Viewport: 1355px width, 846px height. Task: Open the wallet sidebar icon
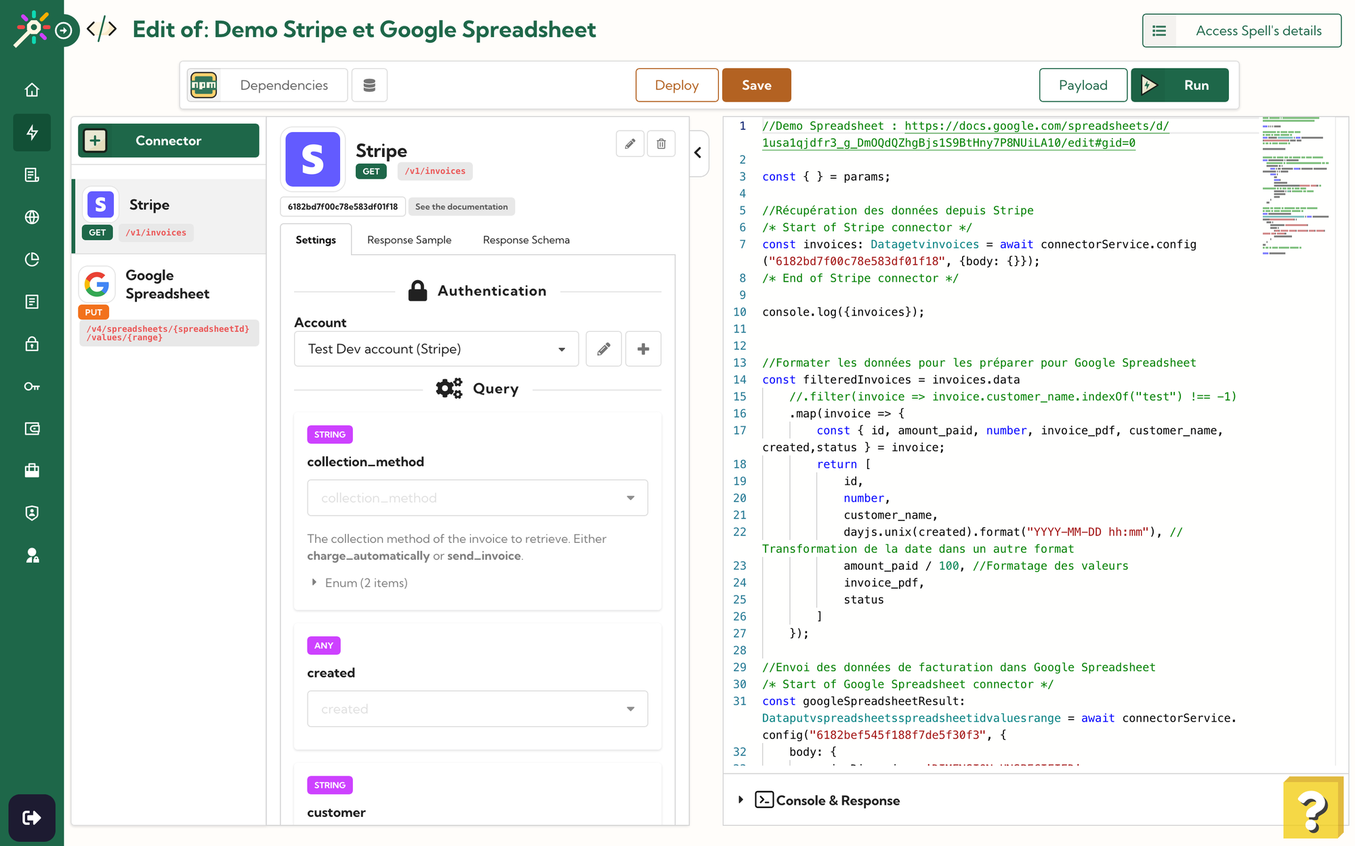(x=32, y=428)
